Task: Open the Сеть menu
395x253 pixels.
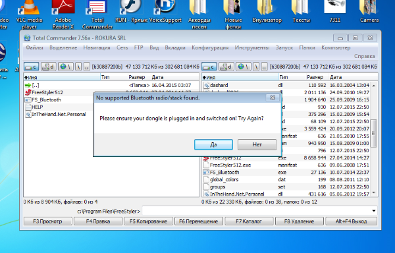Action: [x=122, y=47]
